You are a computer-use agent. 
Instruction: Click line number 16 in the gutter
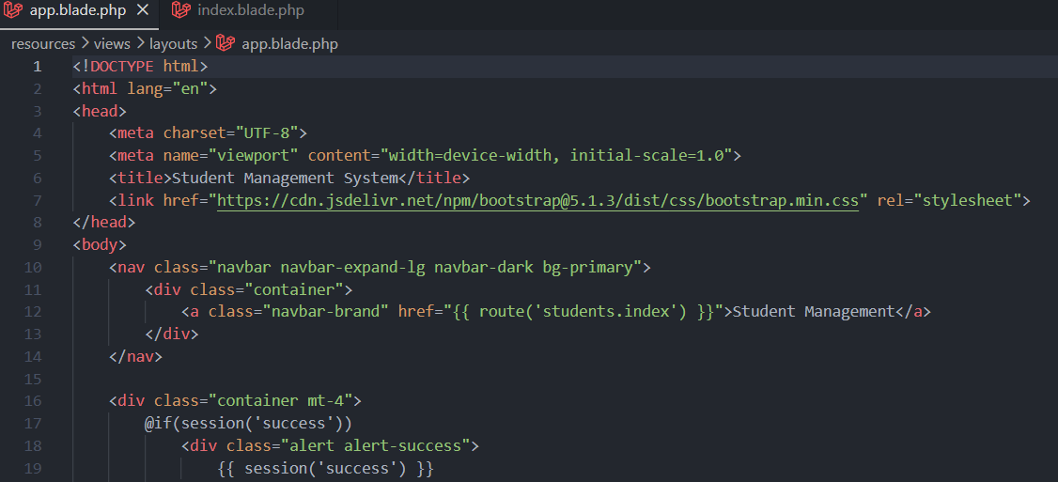[x=33, y=401]
